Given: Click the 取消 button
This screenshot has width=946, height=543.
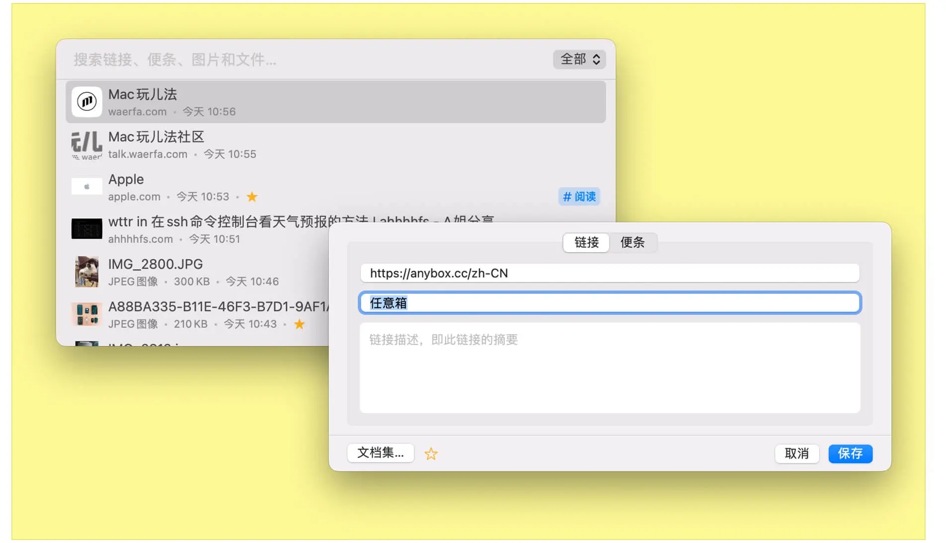Looking at the screenshot, I should click(796, 454).
